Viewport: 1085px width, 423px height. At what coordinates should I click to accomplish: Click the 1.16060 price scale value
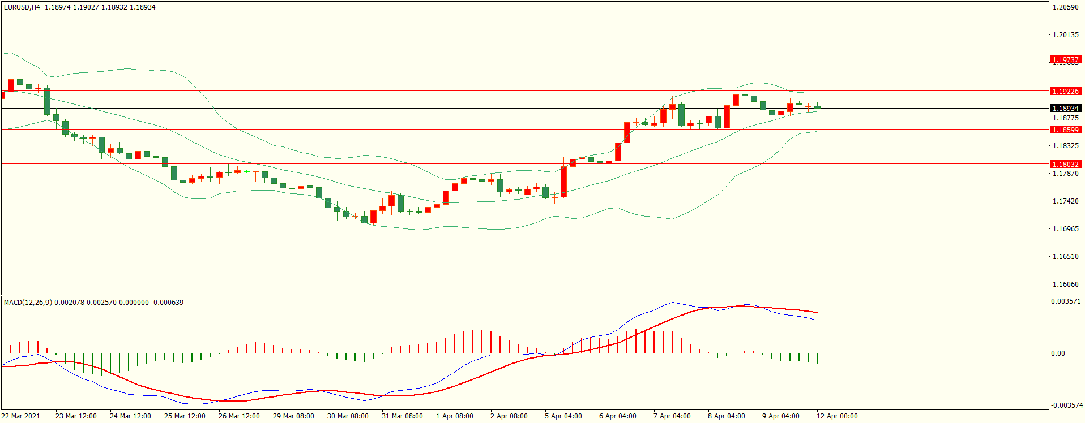click(x=1065, y=284)
